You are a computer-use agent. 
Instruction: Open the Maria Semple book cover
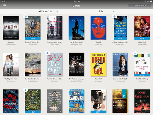pos(55,101)
